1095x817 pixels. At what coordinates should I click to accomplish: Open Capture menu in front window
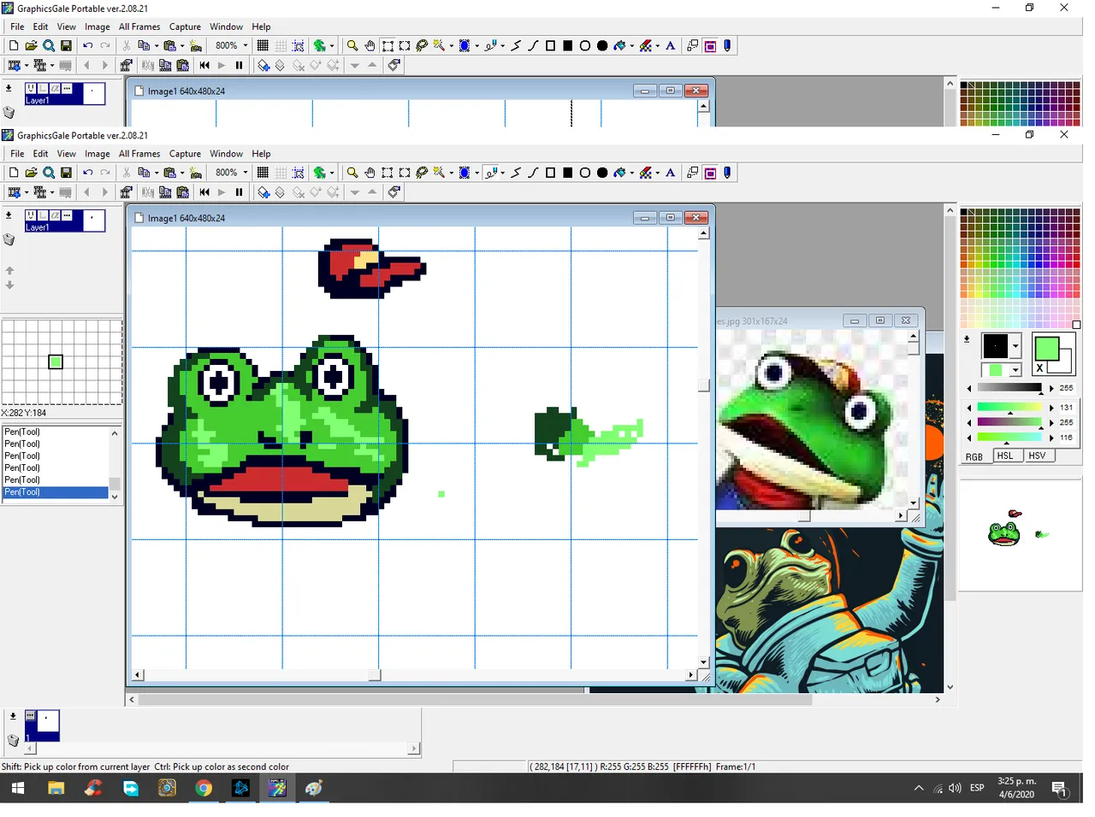(x=185, y=154)
